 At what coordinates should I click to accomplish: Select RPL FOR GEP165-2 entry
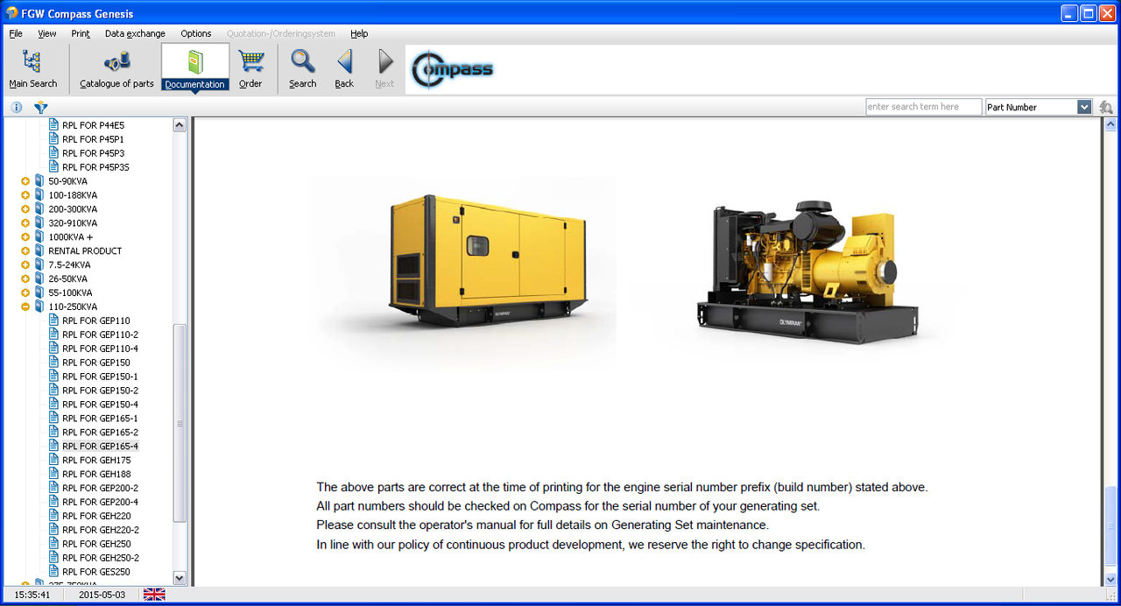(x=100, y=432)
